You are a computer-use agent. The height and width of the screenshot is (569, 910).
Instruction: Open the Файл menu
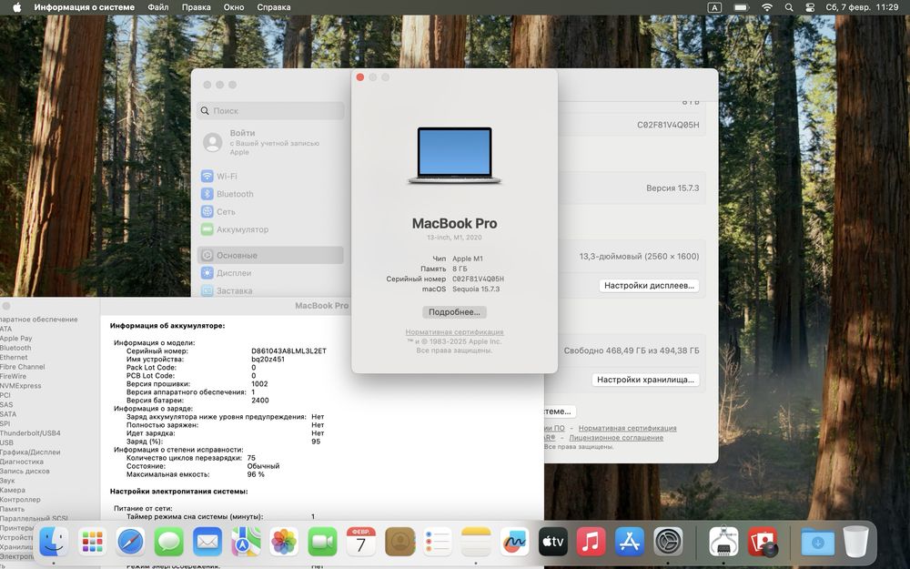coord(157,7)
